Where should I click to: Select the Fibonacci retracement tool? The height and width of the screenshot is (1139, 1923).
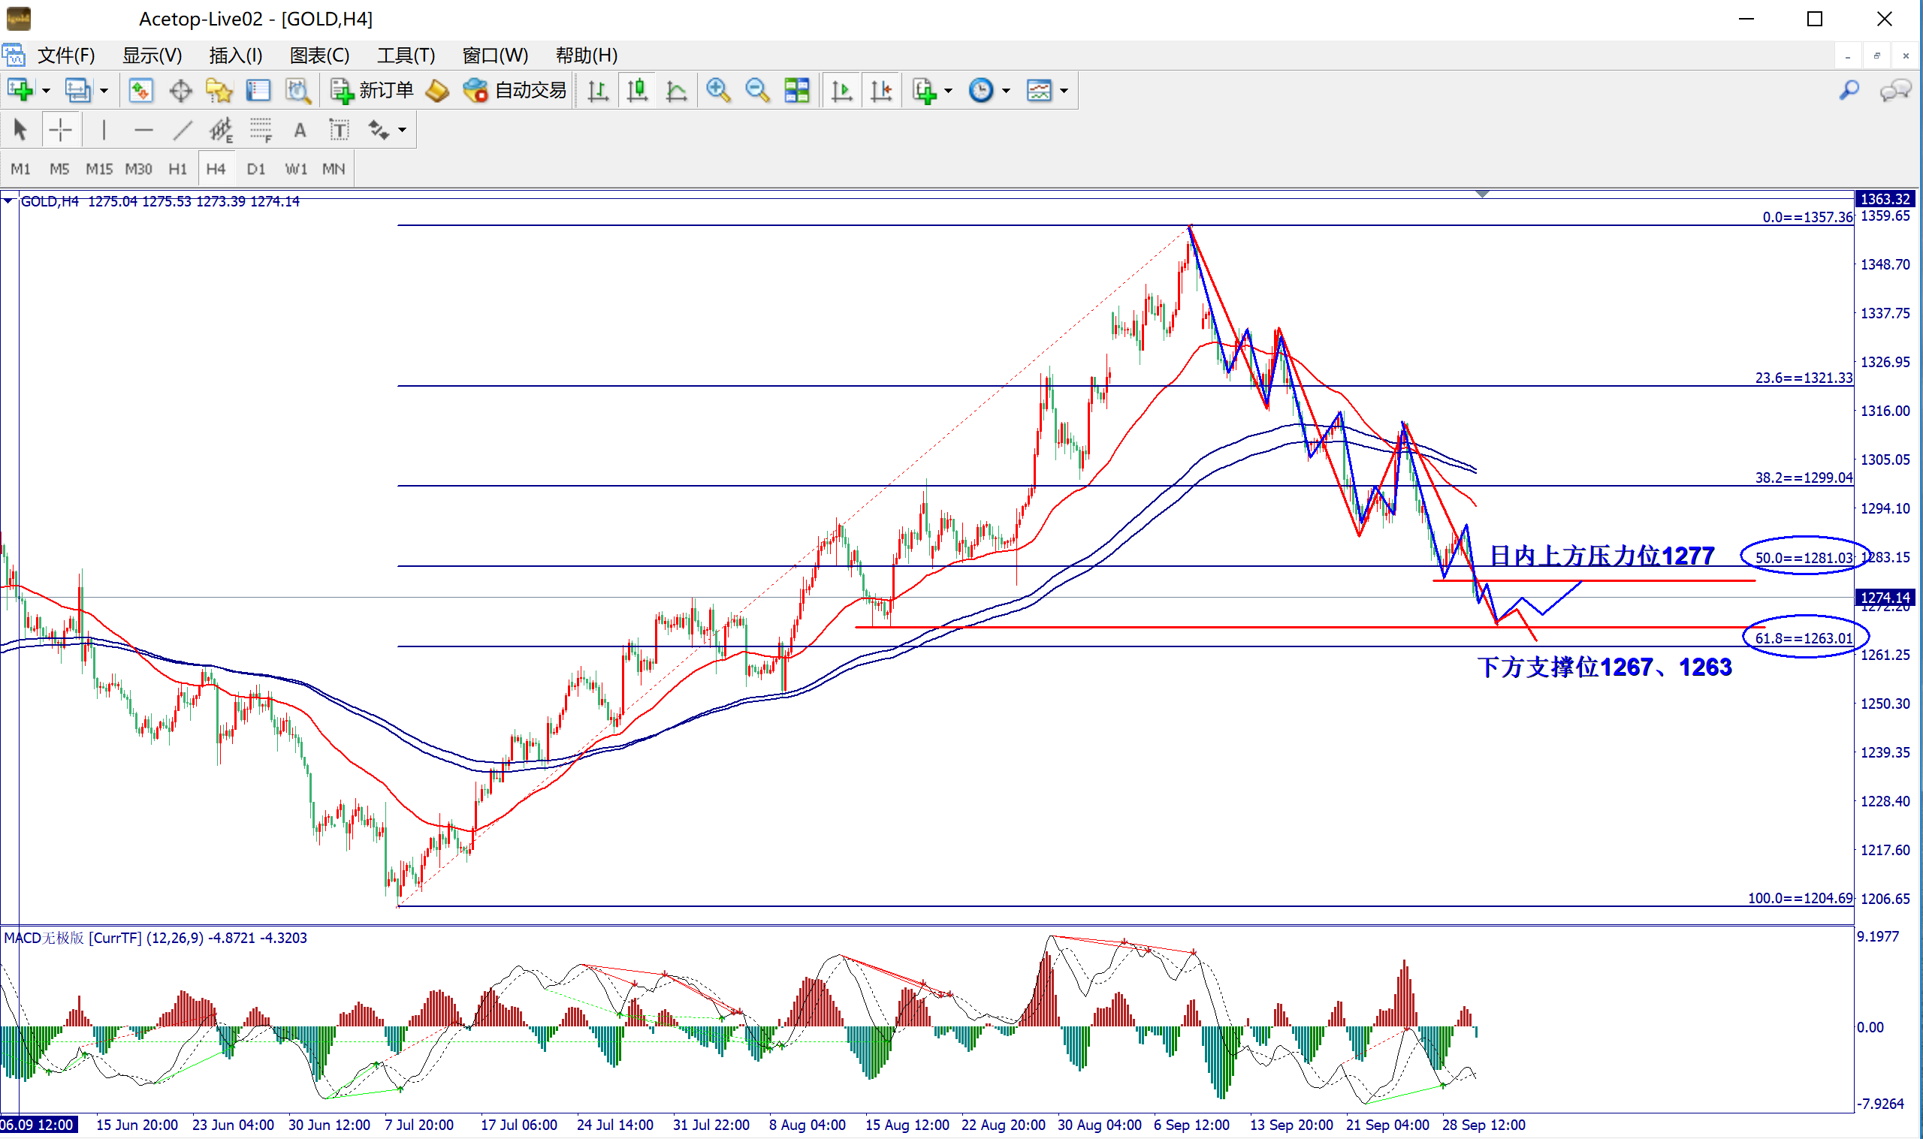click(260, 130)
